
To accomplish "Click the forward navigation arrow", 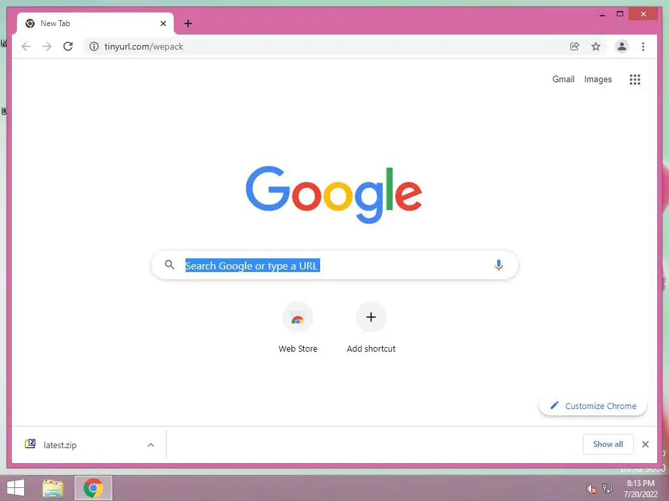I will [47, 46].
